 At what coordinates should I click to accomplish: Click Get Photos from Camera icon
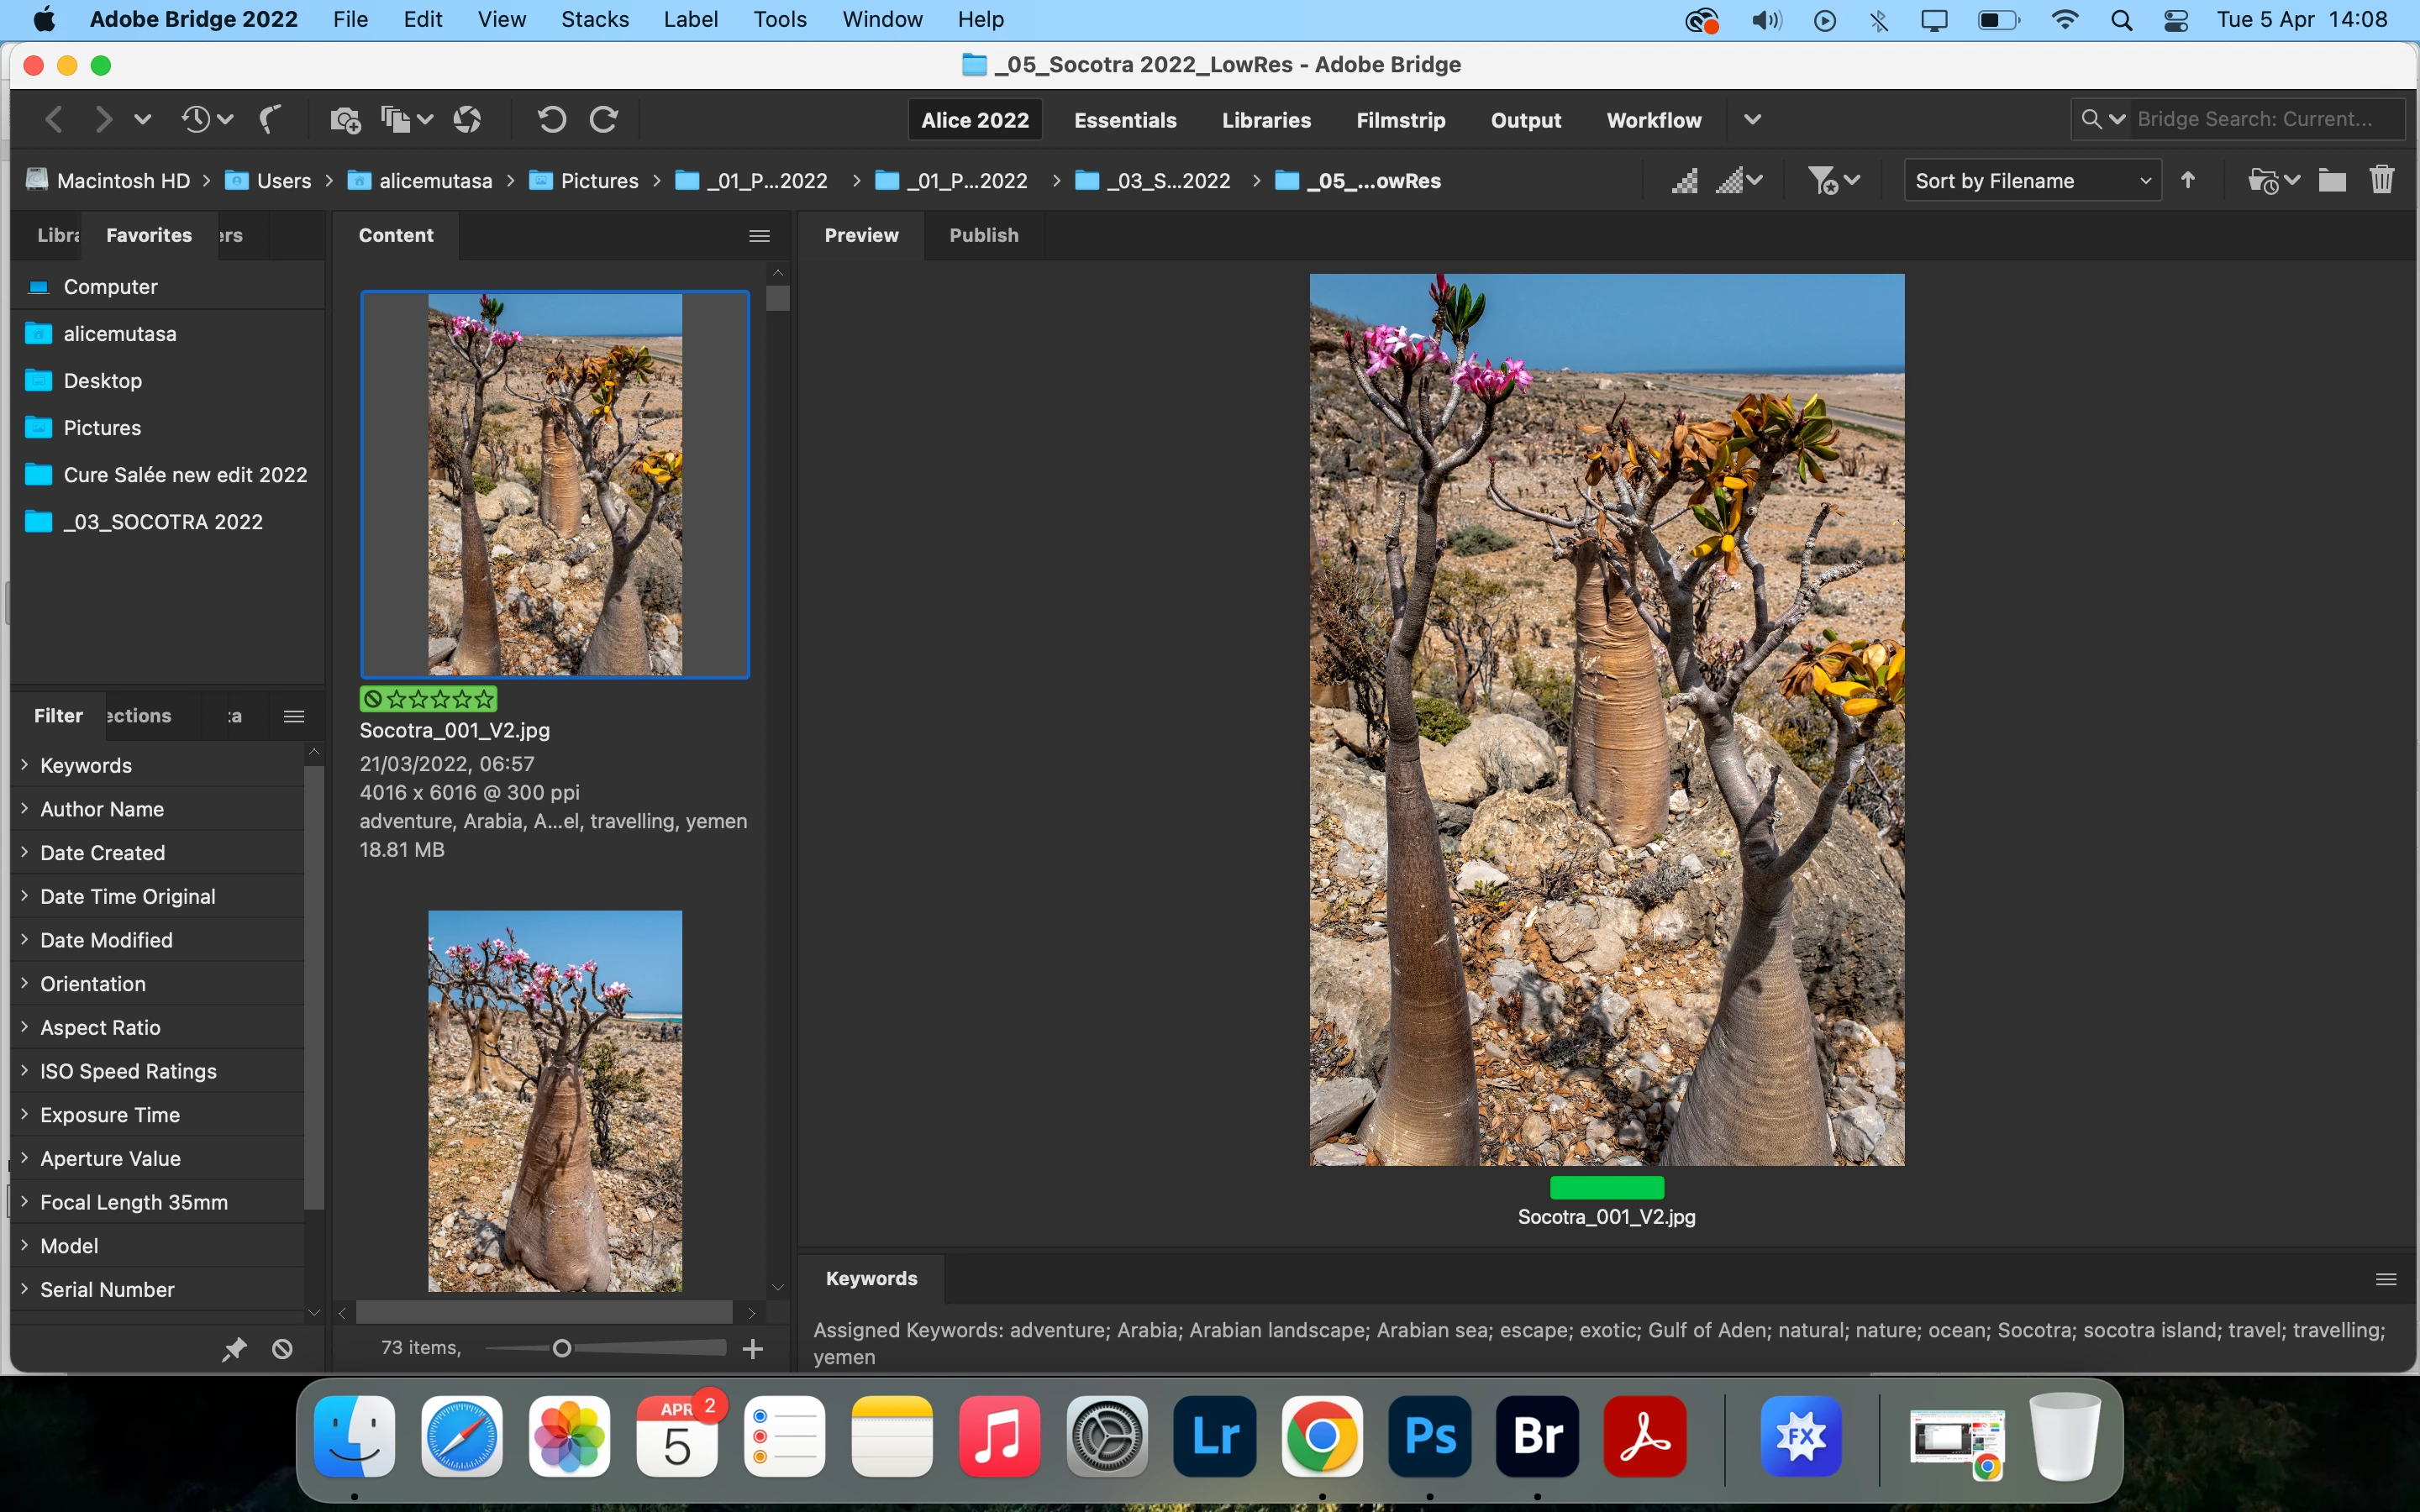(345, 120)
